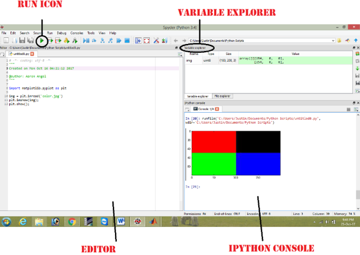This screenshot has width=360, height=255.
Task: Open the Search menu
Action: click(x=24, y=33)
